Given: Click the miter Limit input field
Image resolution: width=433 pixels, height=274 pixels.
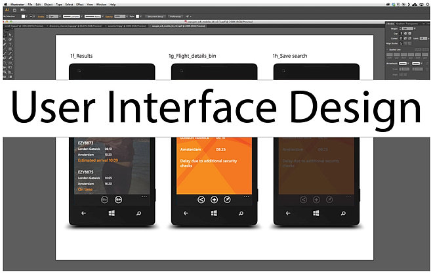Looking at the screenshot, I should click(x=423, y=38).
